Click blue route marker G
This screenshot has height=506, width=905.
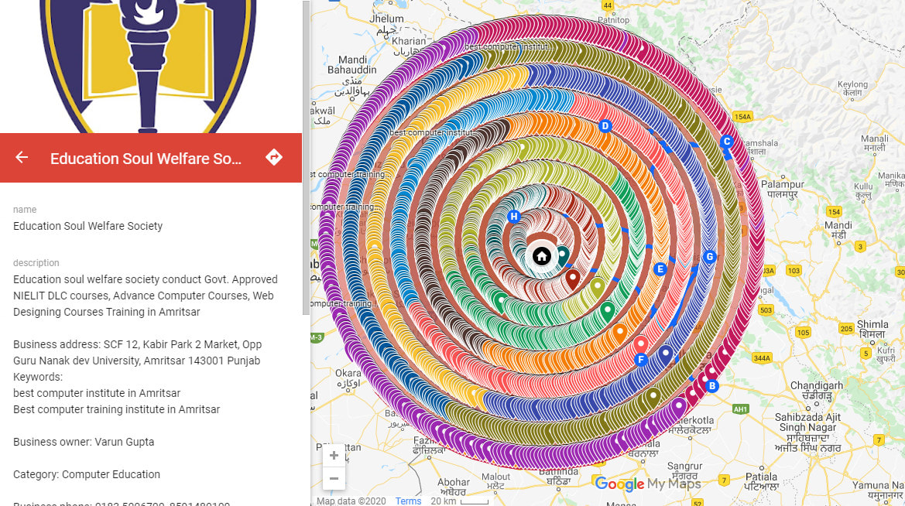click(710, 257)
